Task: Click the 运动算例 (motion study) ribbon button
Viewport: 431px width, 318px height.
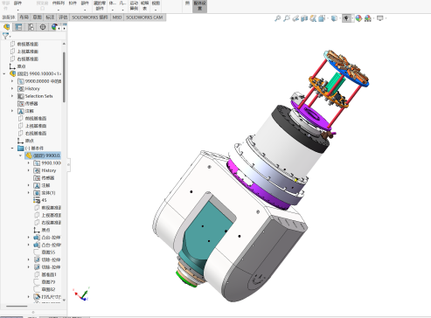Action: pos(134,6)
